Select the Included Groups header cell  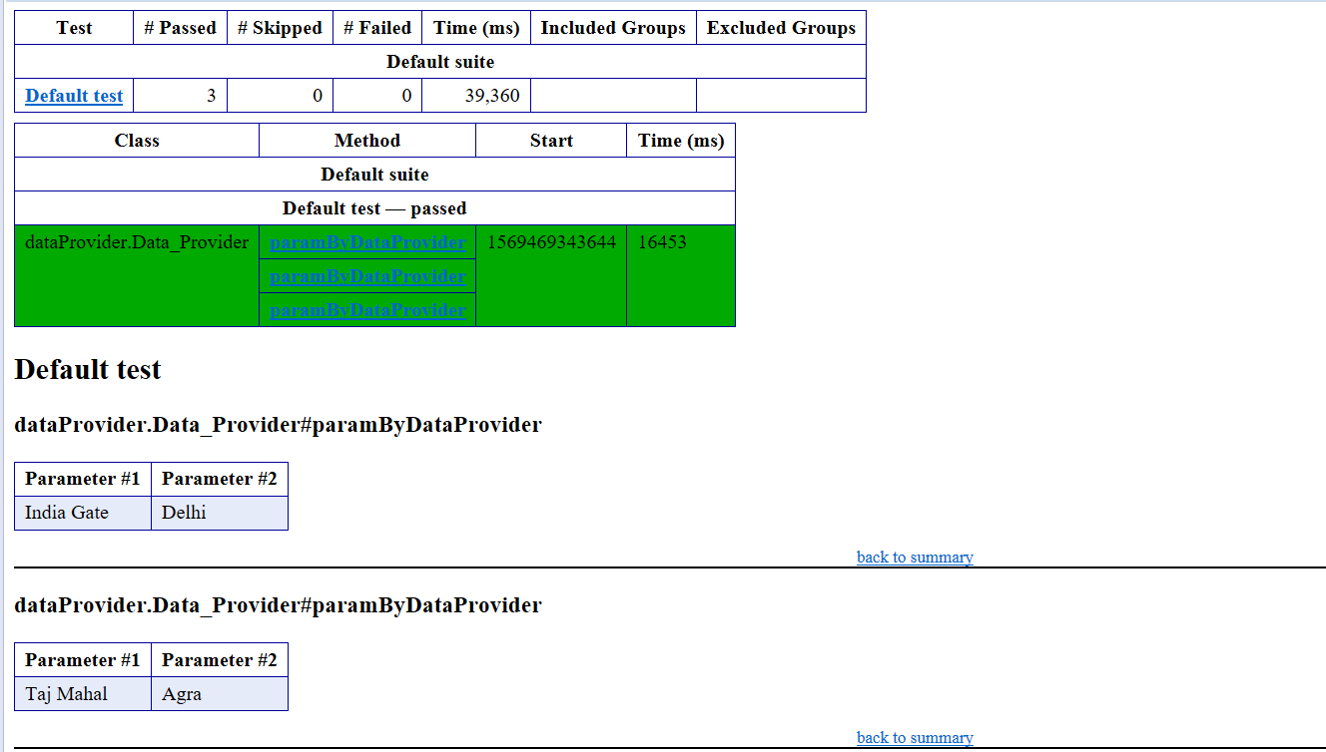pos(613,27)
